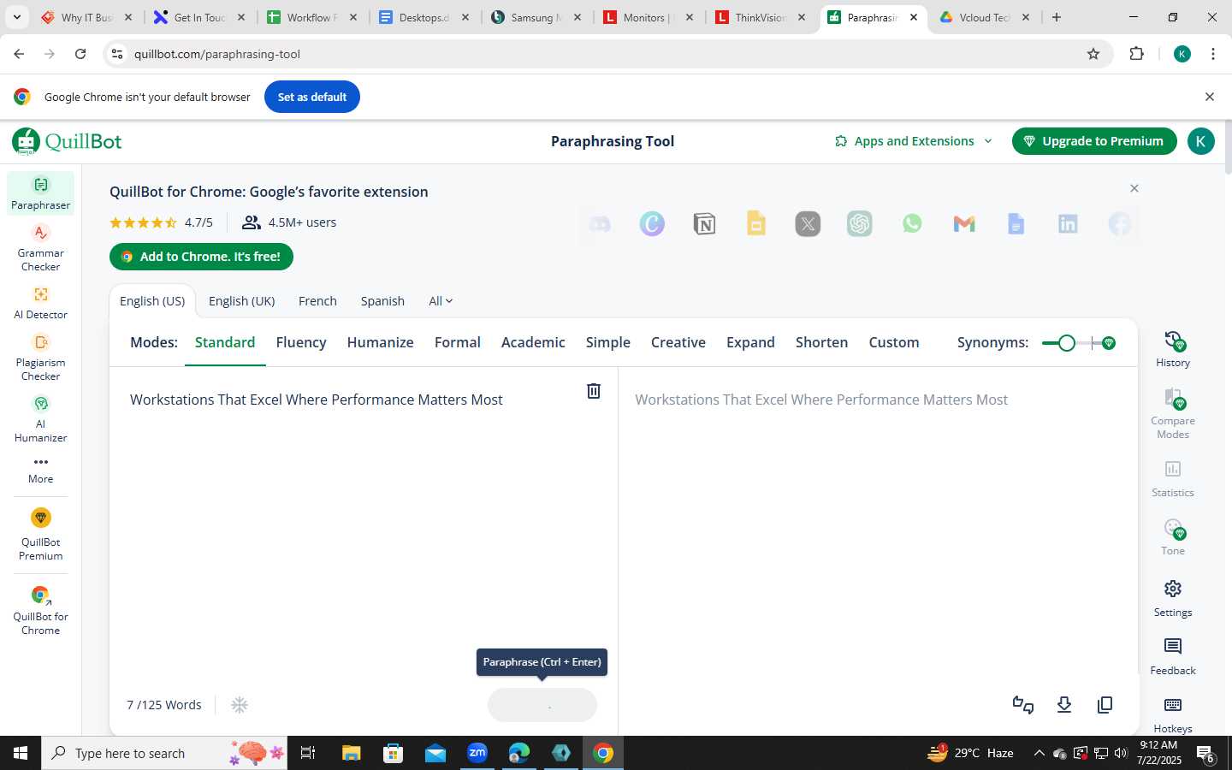Viewport: 1232px width, 770px height.
Task: Switch to Expand mode
Action: point(750,342)
